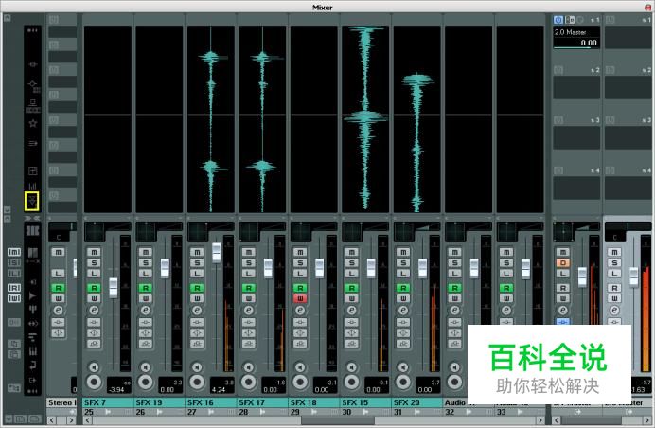
Task: Select the star icon in the view strip
Action: 32,123
